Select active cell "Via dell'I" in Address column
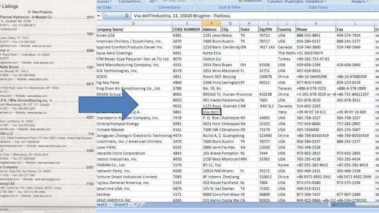The height and width of the screenshot is (213, 379). coord(211,112)
